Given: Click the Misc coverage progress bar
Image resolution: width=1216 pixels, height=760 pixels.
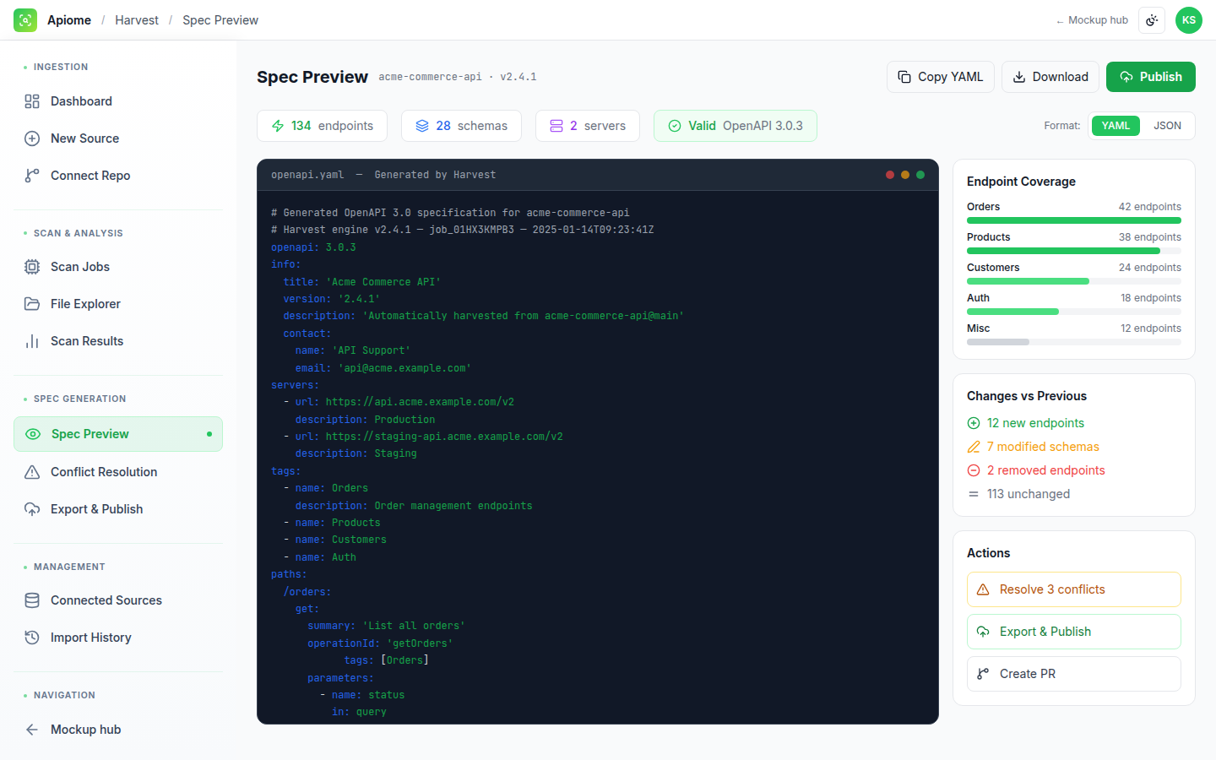Looking at the screenshot, I should 1074,342.
